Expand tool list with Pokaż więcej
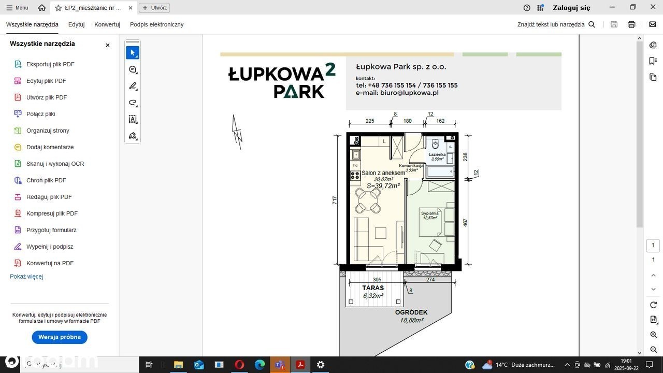Viewport: 663px width, 373px height. 26,277
